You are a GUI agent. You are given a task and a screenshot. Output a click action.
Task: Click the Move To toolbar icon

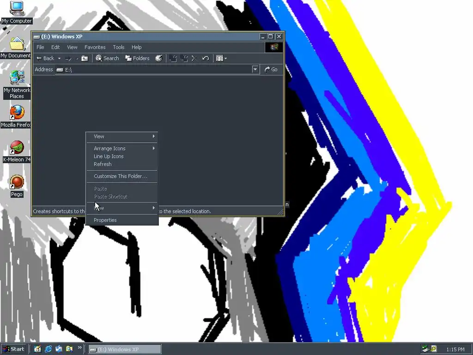coord(173,58)
